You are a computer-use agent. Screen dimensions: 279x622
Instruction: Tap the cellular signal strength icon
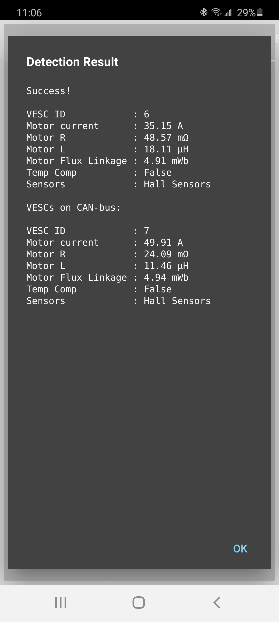point(228,12)
